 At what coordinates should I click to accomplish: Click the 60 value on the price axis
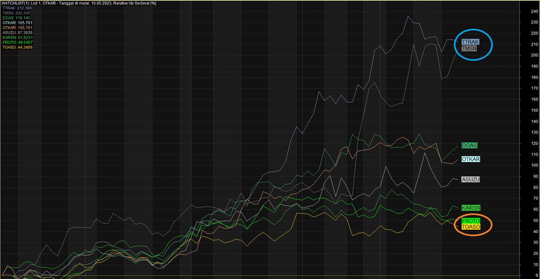535,209
